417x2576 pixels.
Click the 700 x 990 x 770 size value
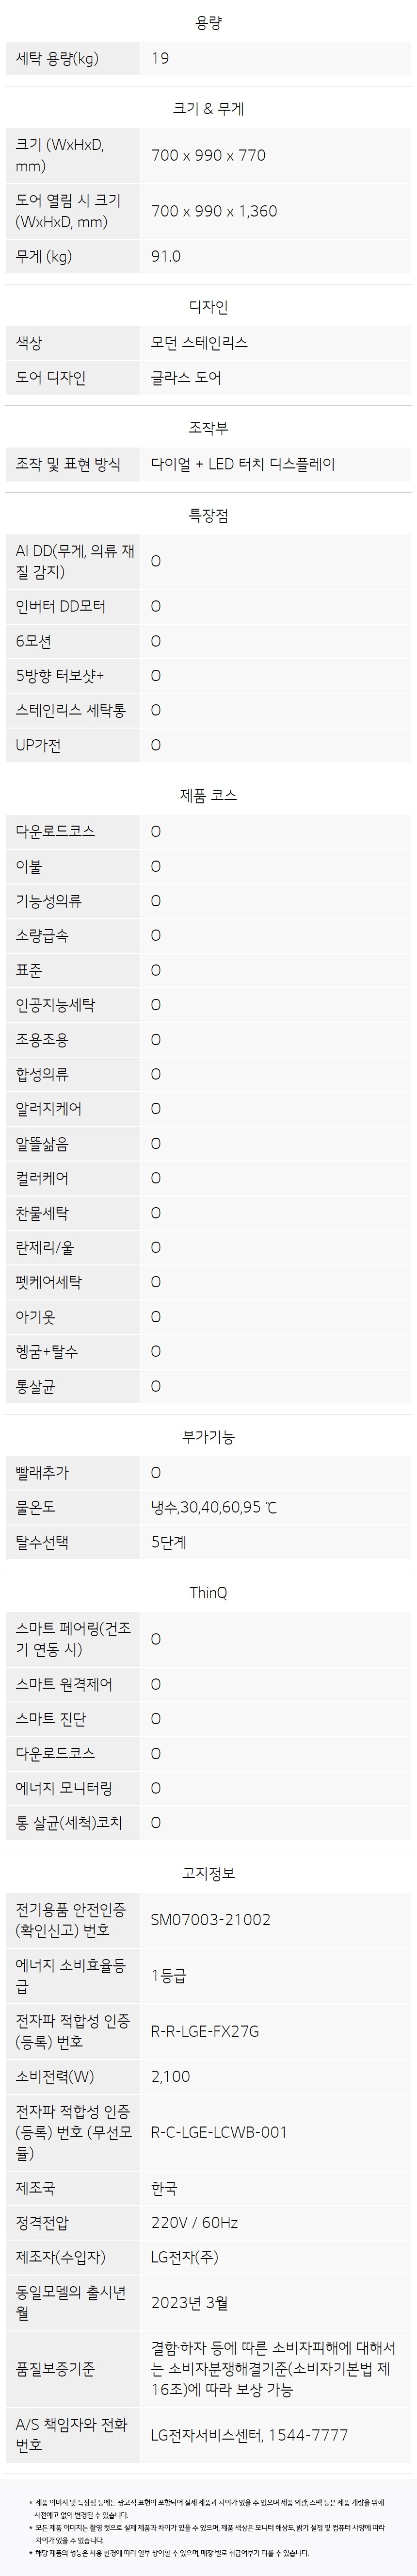click(x=208, y=155)
